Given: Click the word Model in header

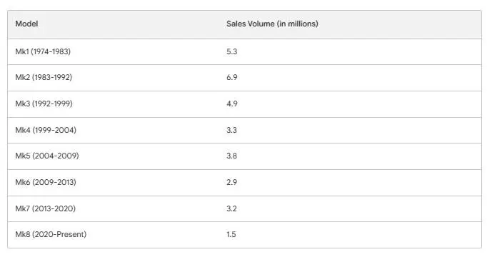Looking at the screenshot, I should (x=26, y=24).
